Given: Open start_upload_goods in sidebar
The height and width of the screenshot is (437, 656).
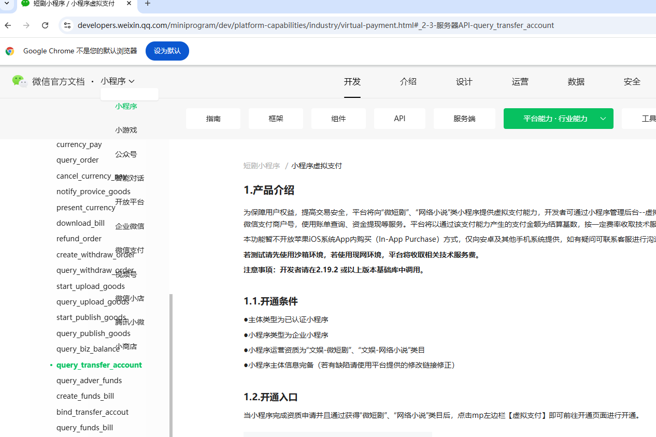Looking at the screenshot, I should click(91, 286).
